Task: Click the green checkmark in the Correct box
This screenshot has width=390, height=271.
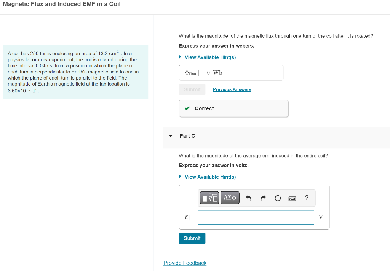Action: coord(187,108)
